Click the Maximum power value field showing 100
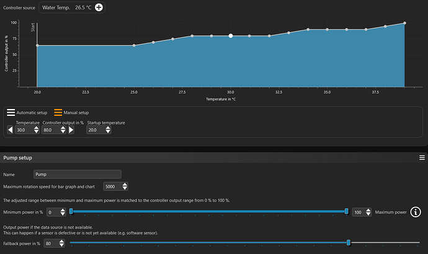Screen dimensions: 428x254 [x=360, y=212]
